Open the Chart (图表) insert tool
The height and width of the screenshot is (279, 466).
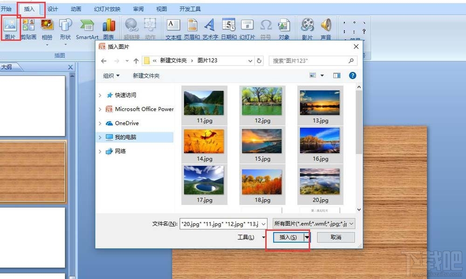[x=109, y=29]
